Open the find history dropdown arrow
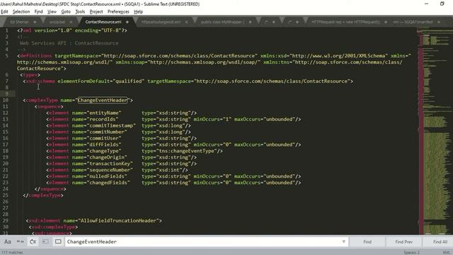Viewport: 453px width, 255px height. pos(344,242)
